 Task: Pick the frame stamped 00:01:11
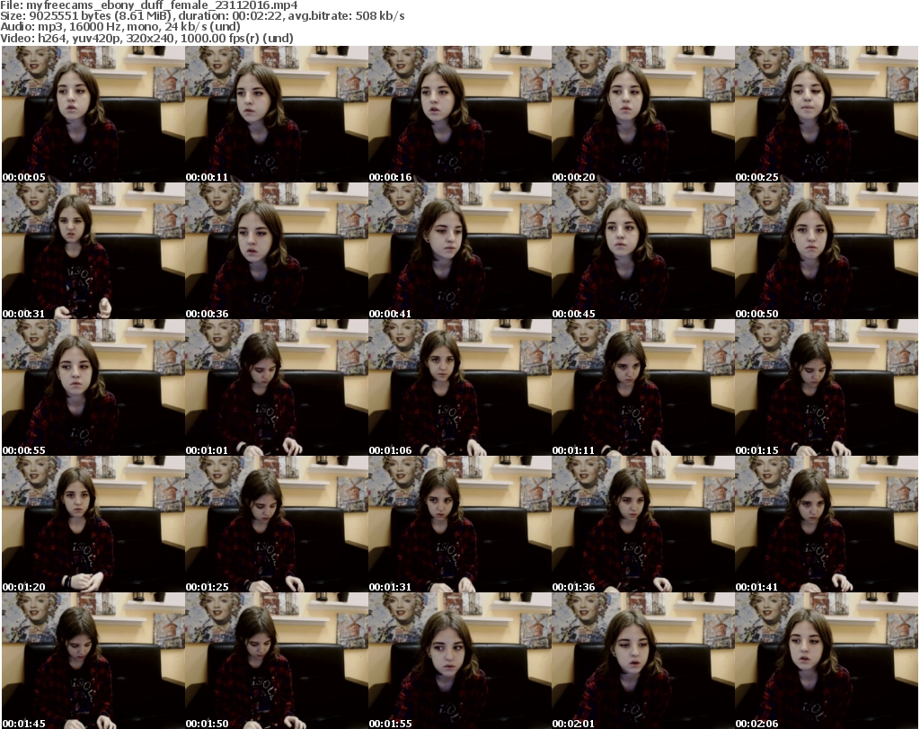643,387
